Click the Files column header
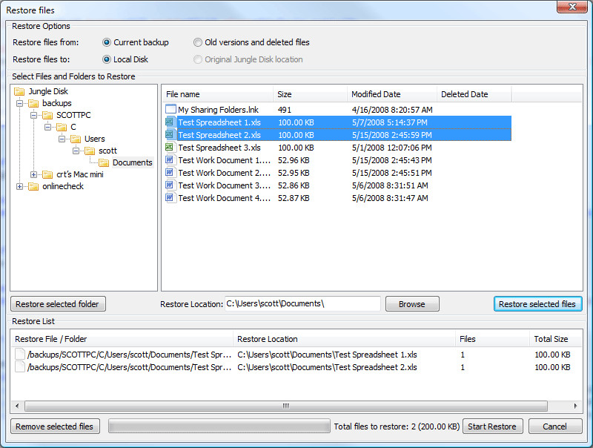The image size is (593, 448). (x=492, y=339)
